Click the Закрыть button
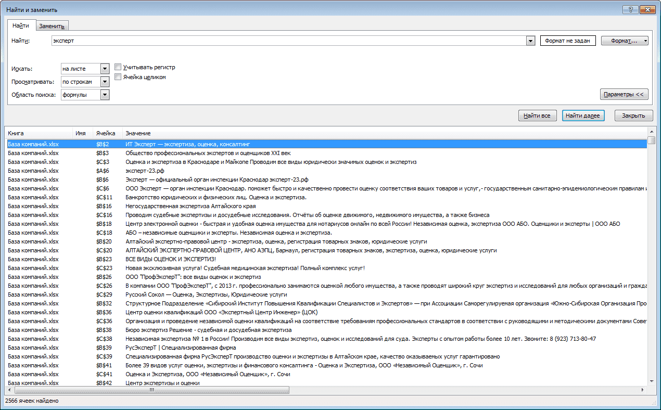 click(x=633, y=116)
